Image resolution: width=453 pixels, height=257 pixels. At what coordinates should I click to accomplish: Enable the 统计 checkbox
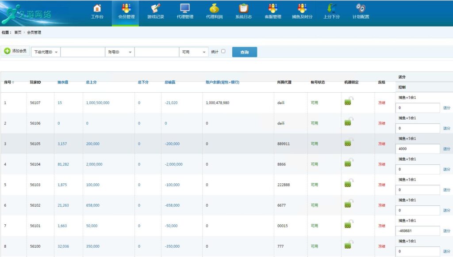[x=223, y=51]
